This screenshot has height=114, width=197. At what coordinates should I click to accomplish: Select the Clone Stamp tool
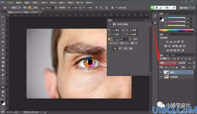[3, 50]
